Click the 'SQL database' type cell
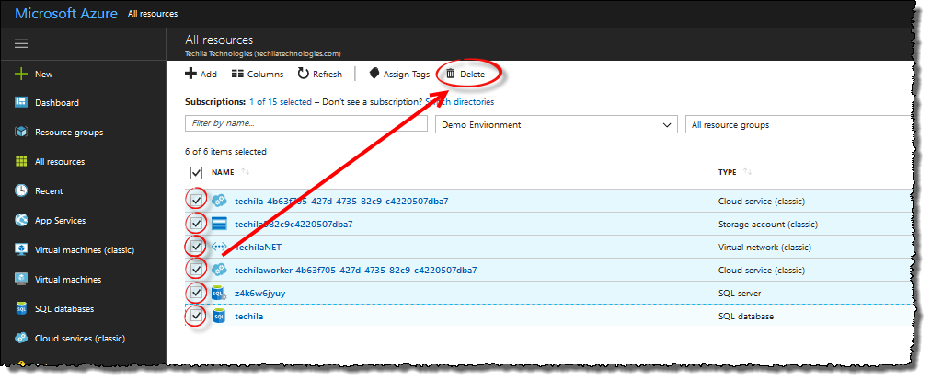 pos(746,317)
